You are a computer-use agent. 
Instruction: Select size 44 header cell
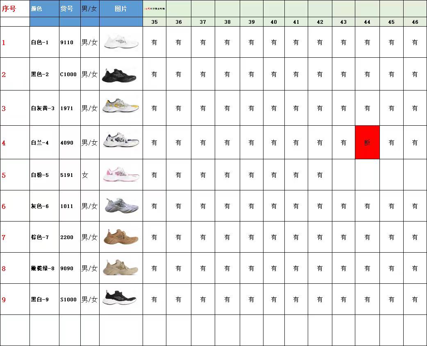[x=367, y=22]
